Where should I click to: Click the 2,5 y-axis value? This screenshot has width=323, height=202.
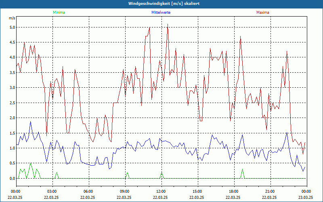tap(12, 103)
